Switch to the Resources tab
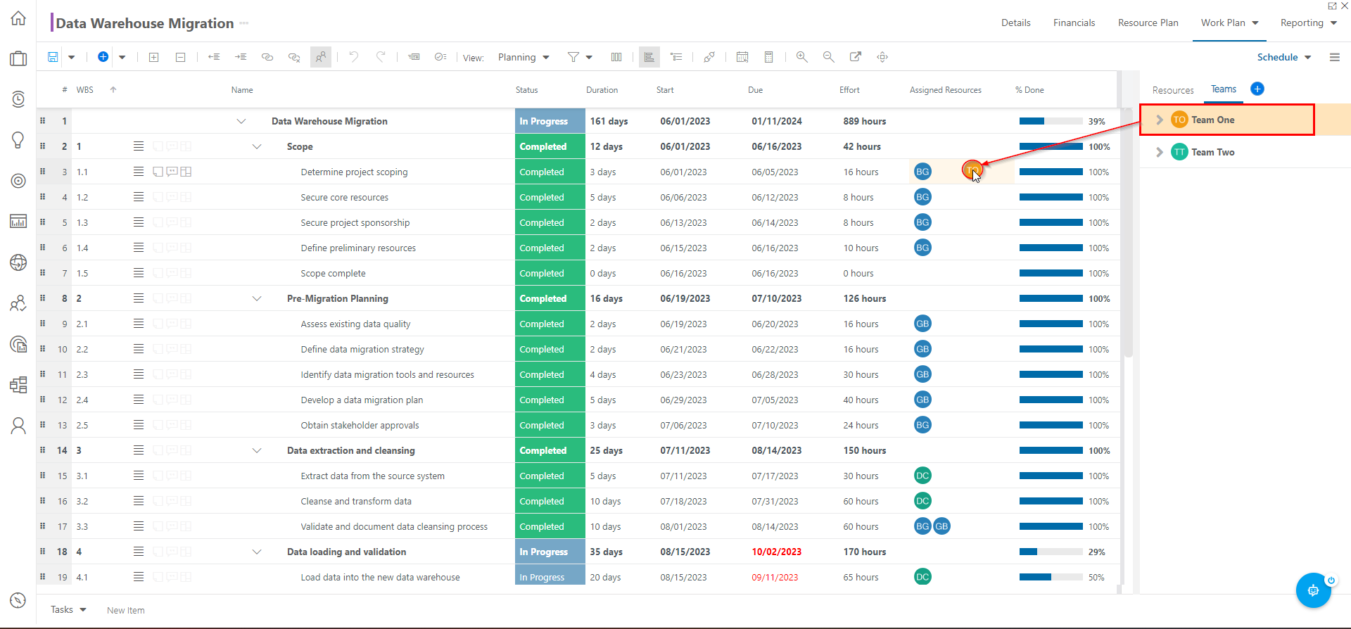The image size is (1351, 629). tap(1173, 90)
